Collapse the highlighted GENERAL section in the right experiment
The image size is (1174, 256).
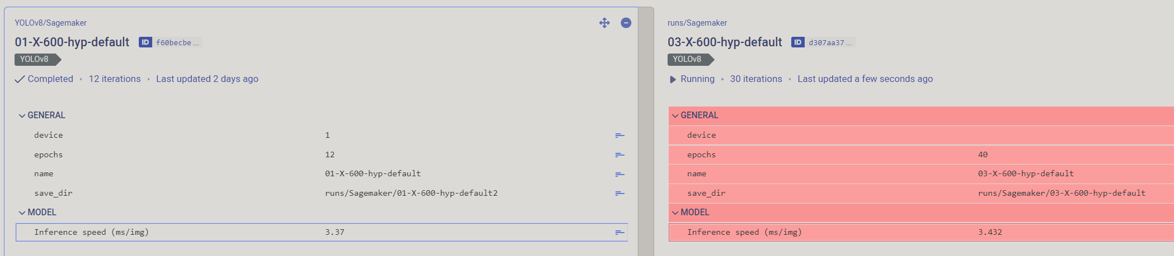[x=675, y=115]
